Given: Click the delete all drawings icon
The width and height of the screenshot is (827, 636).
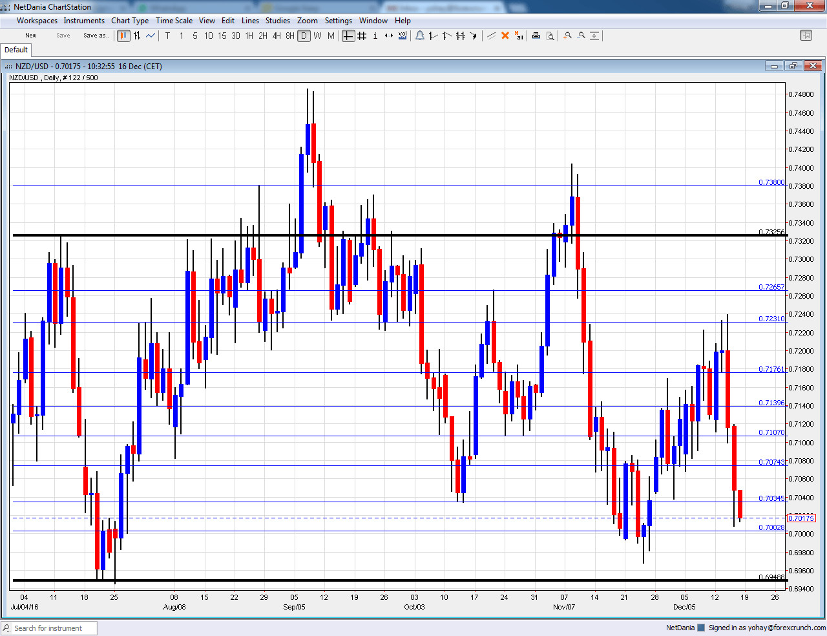Looking at the screenshot, I should (x=519, y=36).
